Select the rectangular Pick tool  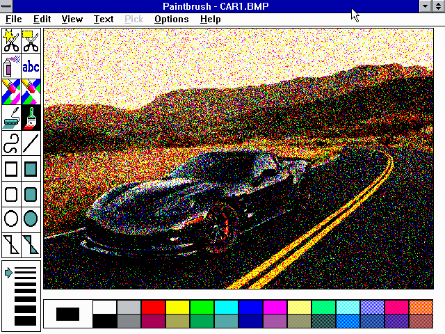click(x=31, y=40)
